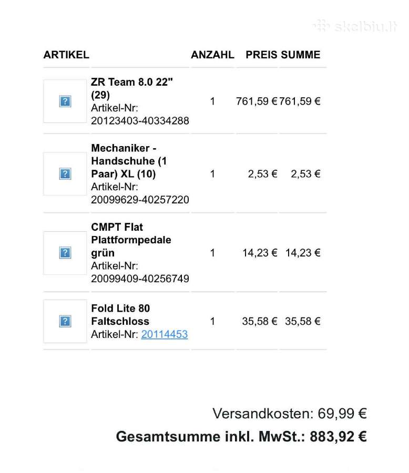Click the SUMME column header
The image size is (409, 473).
300,55
